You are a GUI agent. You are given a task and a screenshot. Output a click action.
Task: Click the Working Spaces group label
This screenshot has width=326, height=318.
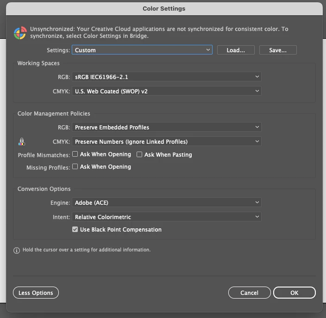click(38, 63)
